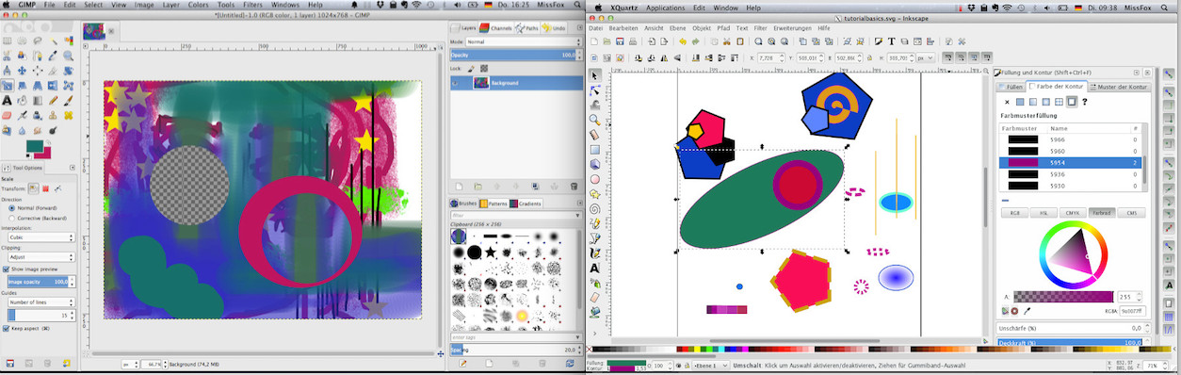Open Interpolation Cubic dropdown
This screenshot has width=1181, height=375.
[40, 237]
